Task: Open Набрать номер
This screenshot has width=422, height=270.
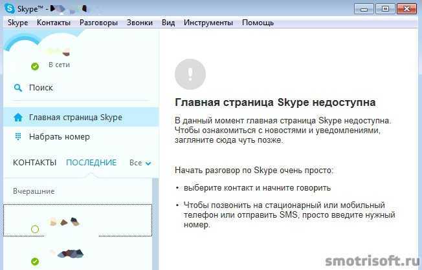Action: [81, 136]
